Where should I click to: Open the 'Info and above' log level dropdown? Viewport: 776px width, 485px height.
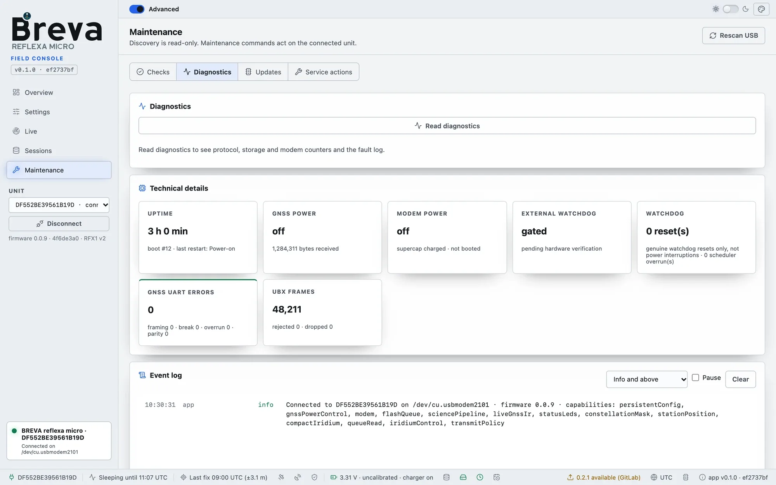point(647,379)
